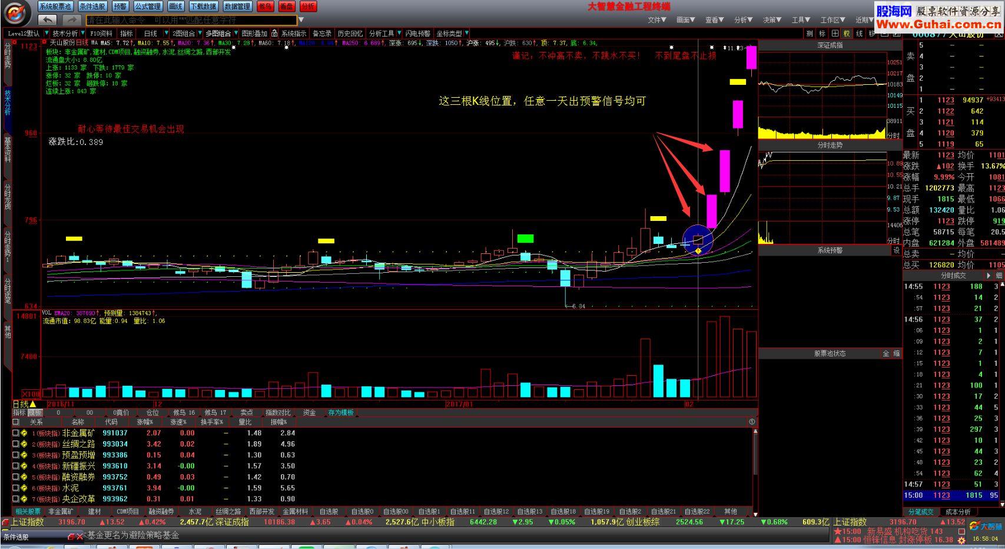Tick the checkbox for 丝绸之路 row
1005x549 pixels.
[16, 444]
